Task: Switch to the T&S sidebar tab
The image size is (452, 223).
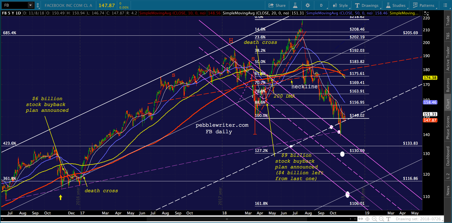Action: click(448, 36)
